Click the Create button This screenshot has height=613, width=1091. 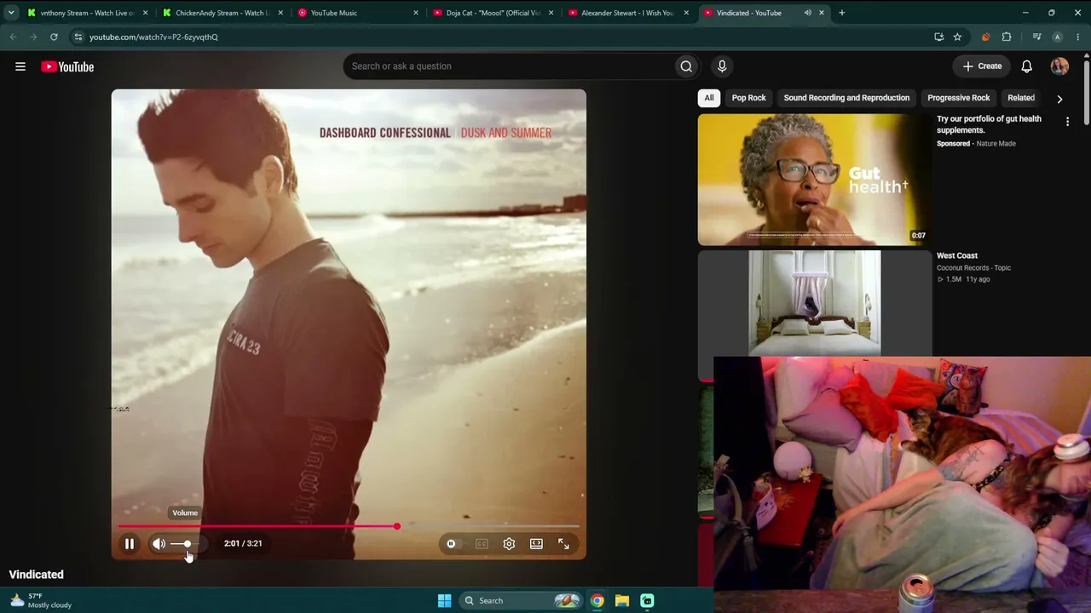coord(982,66)
